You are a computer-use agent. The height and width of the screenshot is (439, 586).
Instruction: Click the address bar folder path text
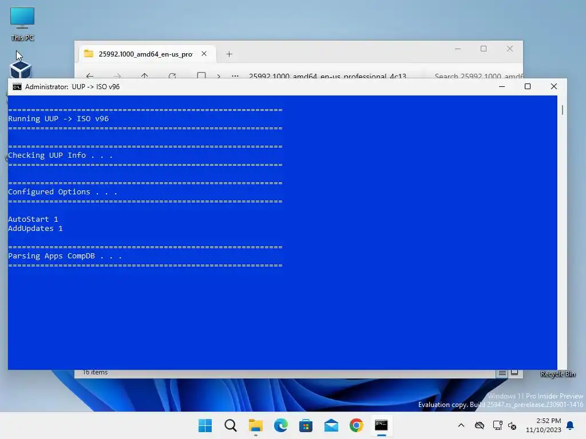coord(327,76)
